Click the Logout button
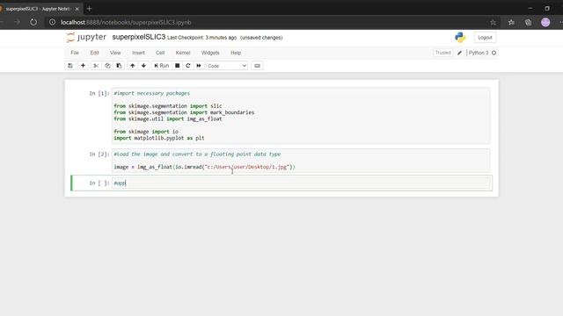Screen dimensions: 563x316 pos(485,37)
